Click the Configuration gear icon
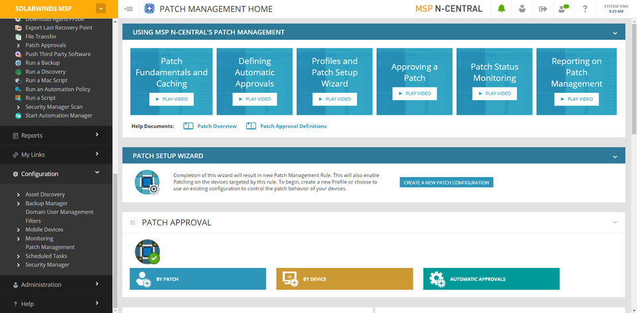Viewport: 637px width, 313px height. pos(15,174)
